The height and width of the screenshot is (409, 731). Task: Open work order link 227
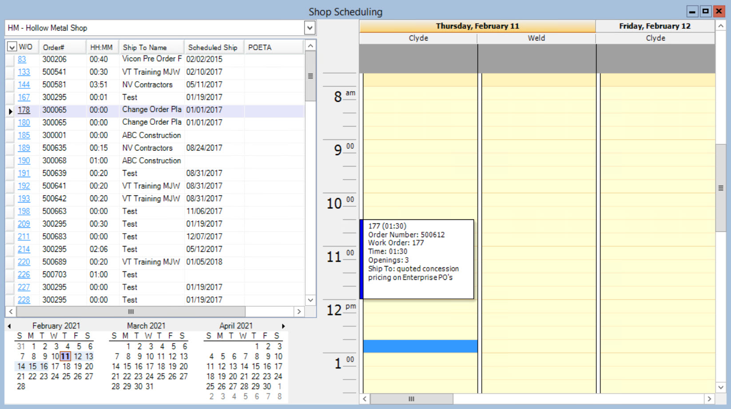24,287
